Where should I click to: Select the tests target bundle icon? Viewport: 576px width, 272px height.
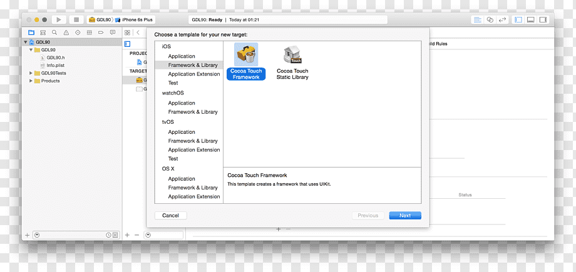coord(139,89)
